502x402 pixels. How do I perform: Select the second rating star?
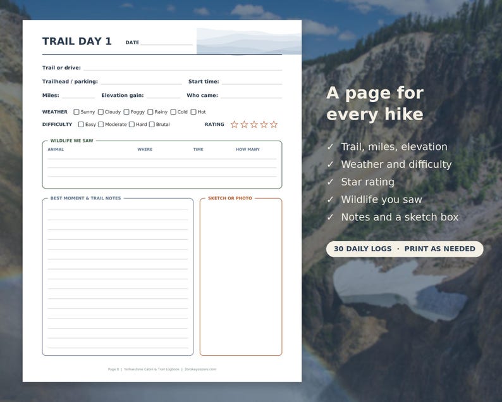tap(244, 124)
